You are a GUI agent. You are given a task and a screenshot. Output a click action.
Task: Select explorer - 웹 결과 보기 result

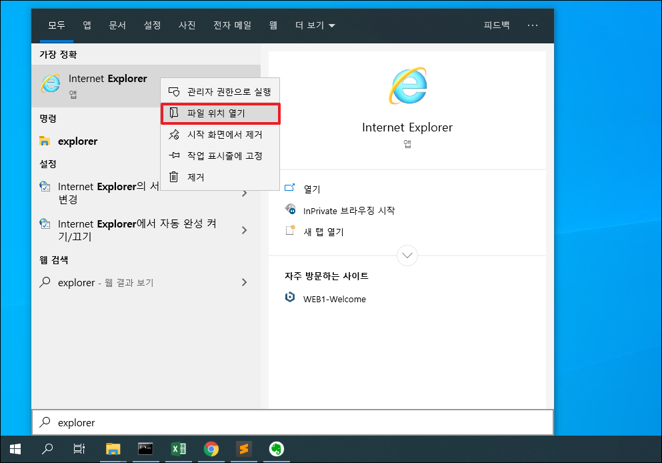pyautogui.click(x=145, y=282)
